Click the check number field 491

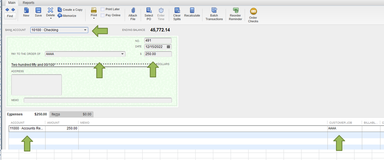point(158,41)
